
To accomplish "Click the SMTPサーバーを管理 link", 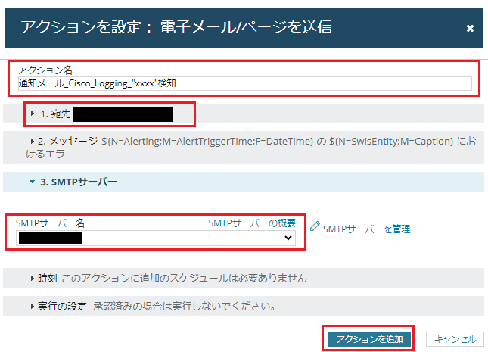I will click(x=366, y=229).
